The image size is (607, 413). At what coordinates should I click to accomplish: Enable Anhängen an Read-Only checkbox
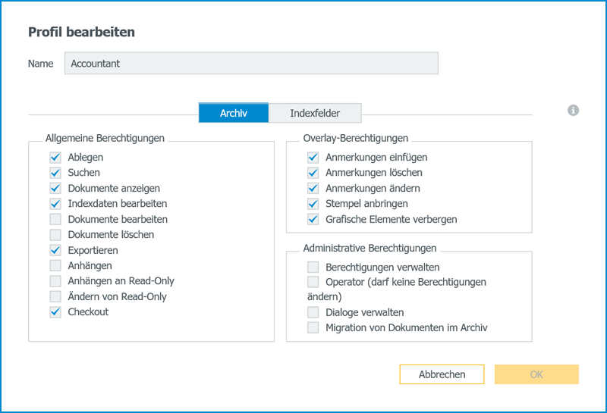[x=55, y=281]
